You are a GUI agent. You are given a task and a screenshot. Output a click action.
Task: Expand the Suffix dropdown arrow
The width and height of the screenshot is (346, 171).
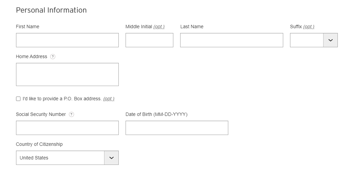(x=330, y=40)
